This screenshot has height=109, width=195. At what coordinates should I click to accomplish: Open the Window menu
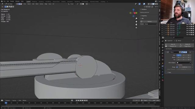(17, 1)
